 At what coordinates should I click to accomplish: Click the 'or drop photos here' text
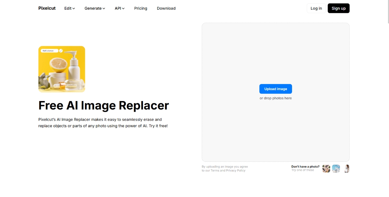click(276, 98)
